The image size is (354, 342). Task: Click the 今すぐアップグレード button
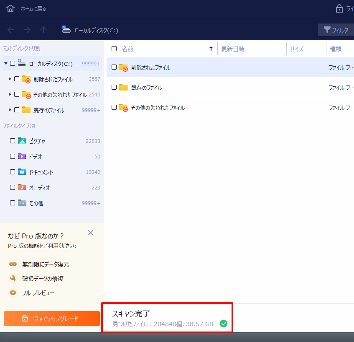coord(52,319)
